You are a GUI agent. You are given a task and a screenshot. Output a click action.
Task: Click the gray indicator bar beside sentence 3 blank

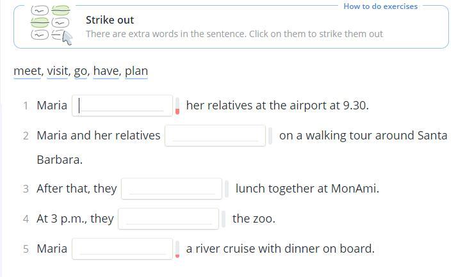point(227,189)
